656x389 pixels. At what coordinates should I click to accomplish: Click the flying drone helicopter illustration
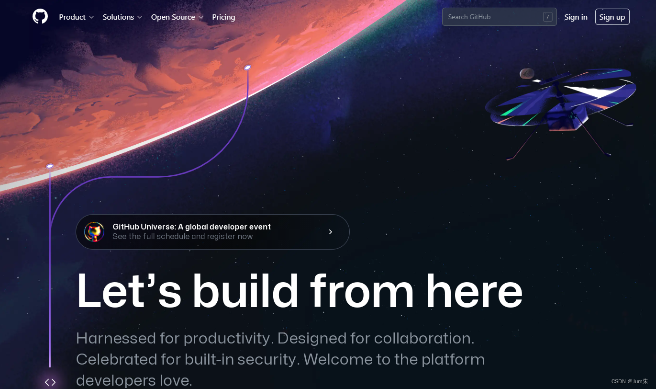coord(560,111)
